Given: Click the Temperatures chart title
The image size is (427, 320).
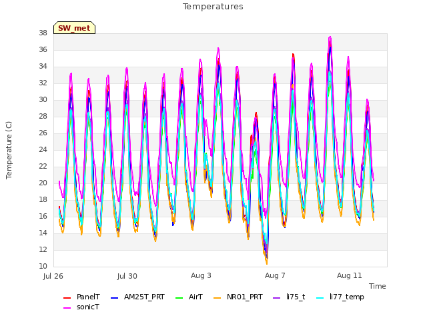Looking at the screenshot, I should [213, 7].
